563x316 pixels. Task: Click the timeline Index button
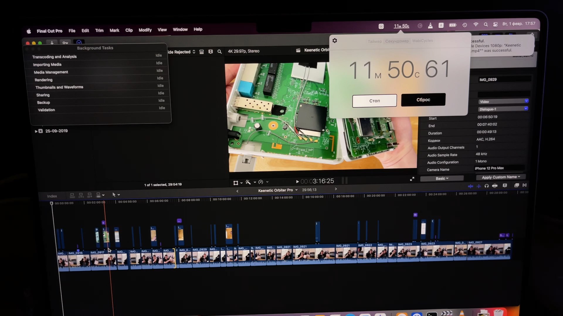coord(52,196)
